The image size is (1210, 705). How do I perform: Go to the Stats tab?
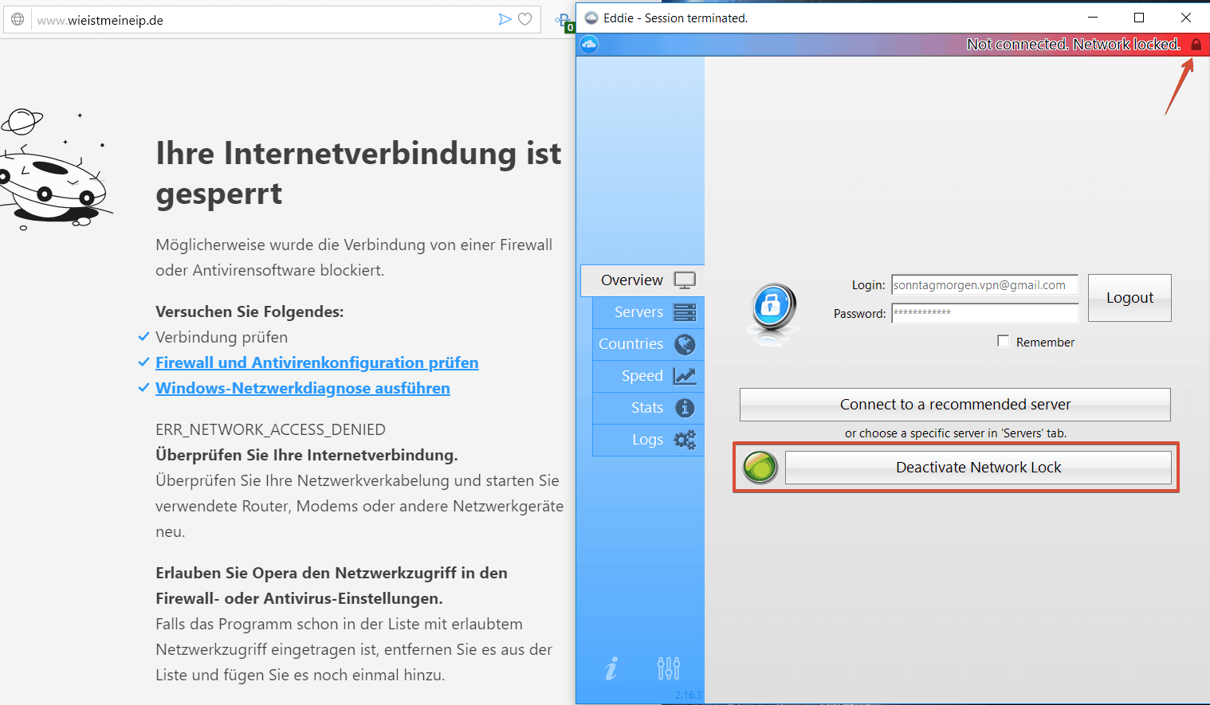click(x=648, y=408)
